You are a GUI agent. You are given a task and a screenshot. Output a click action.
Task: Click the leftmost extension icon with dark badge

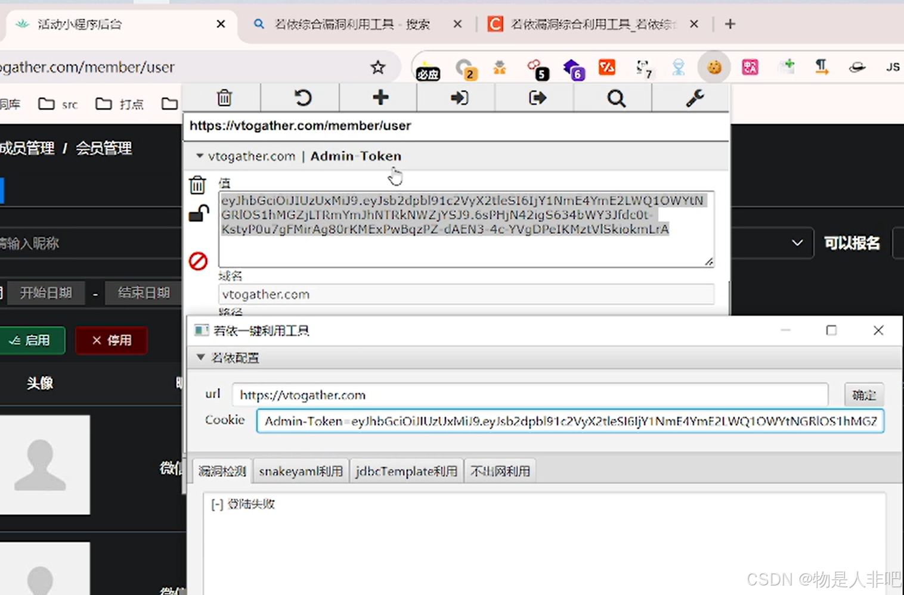pyautogui.click(x=428, y=70)
